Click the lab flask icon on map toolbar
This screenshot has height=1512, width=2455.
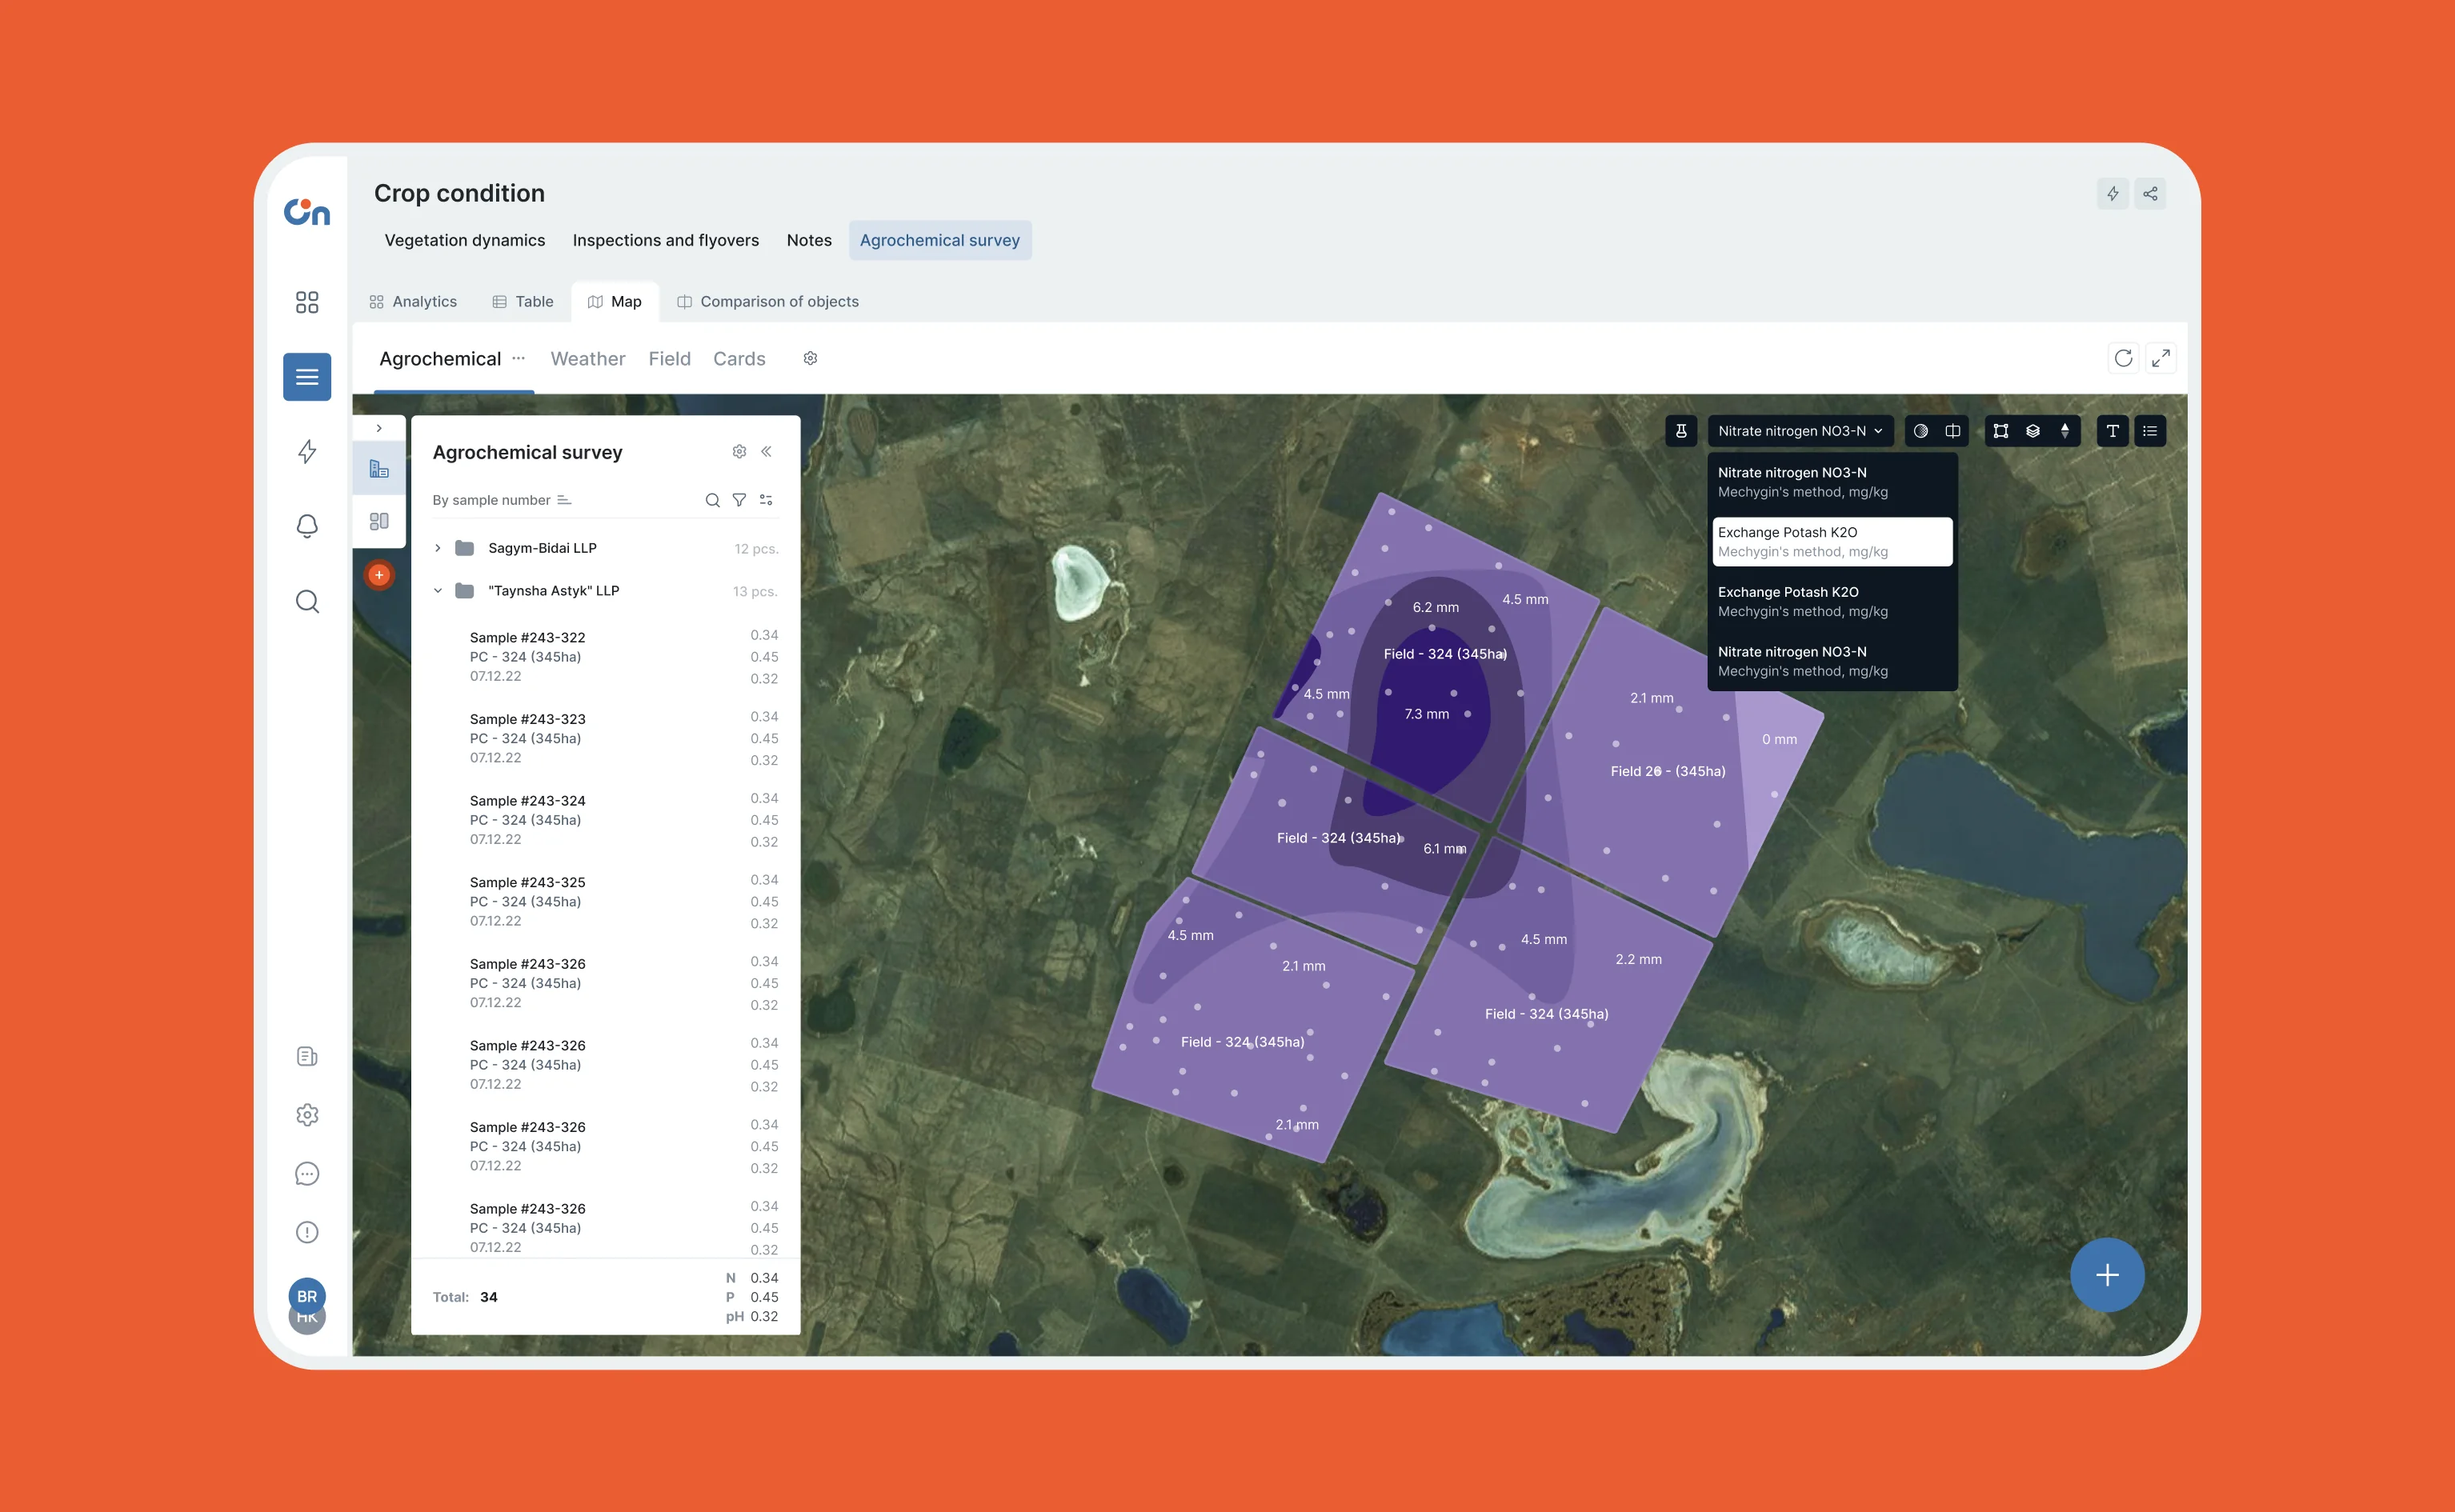[x=1681, y=431]
